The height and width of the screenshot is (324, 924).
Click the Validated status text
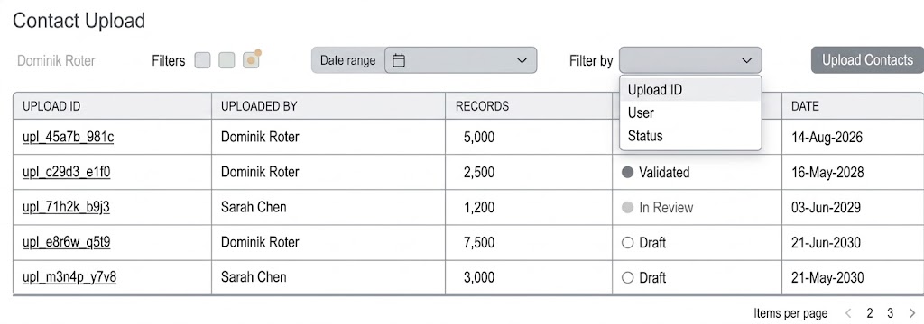tap(664, 172)
